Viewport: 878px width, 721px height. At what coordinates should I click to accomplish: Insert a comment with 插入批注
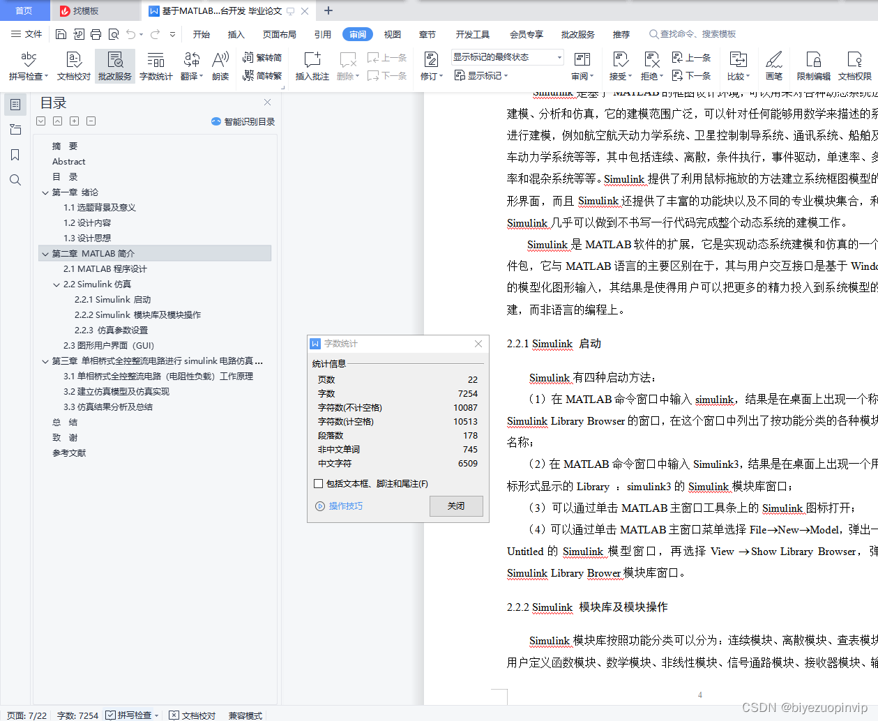311,66
